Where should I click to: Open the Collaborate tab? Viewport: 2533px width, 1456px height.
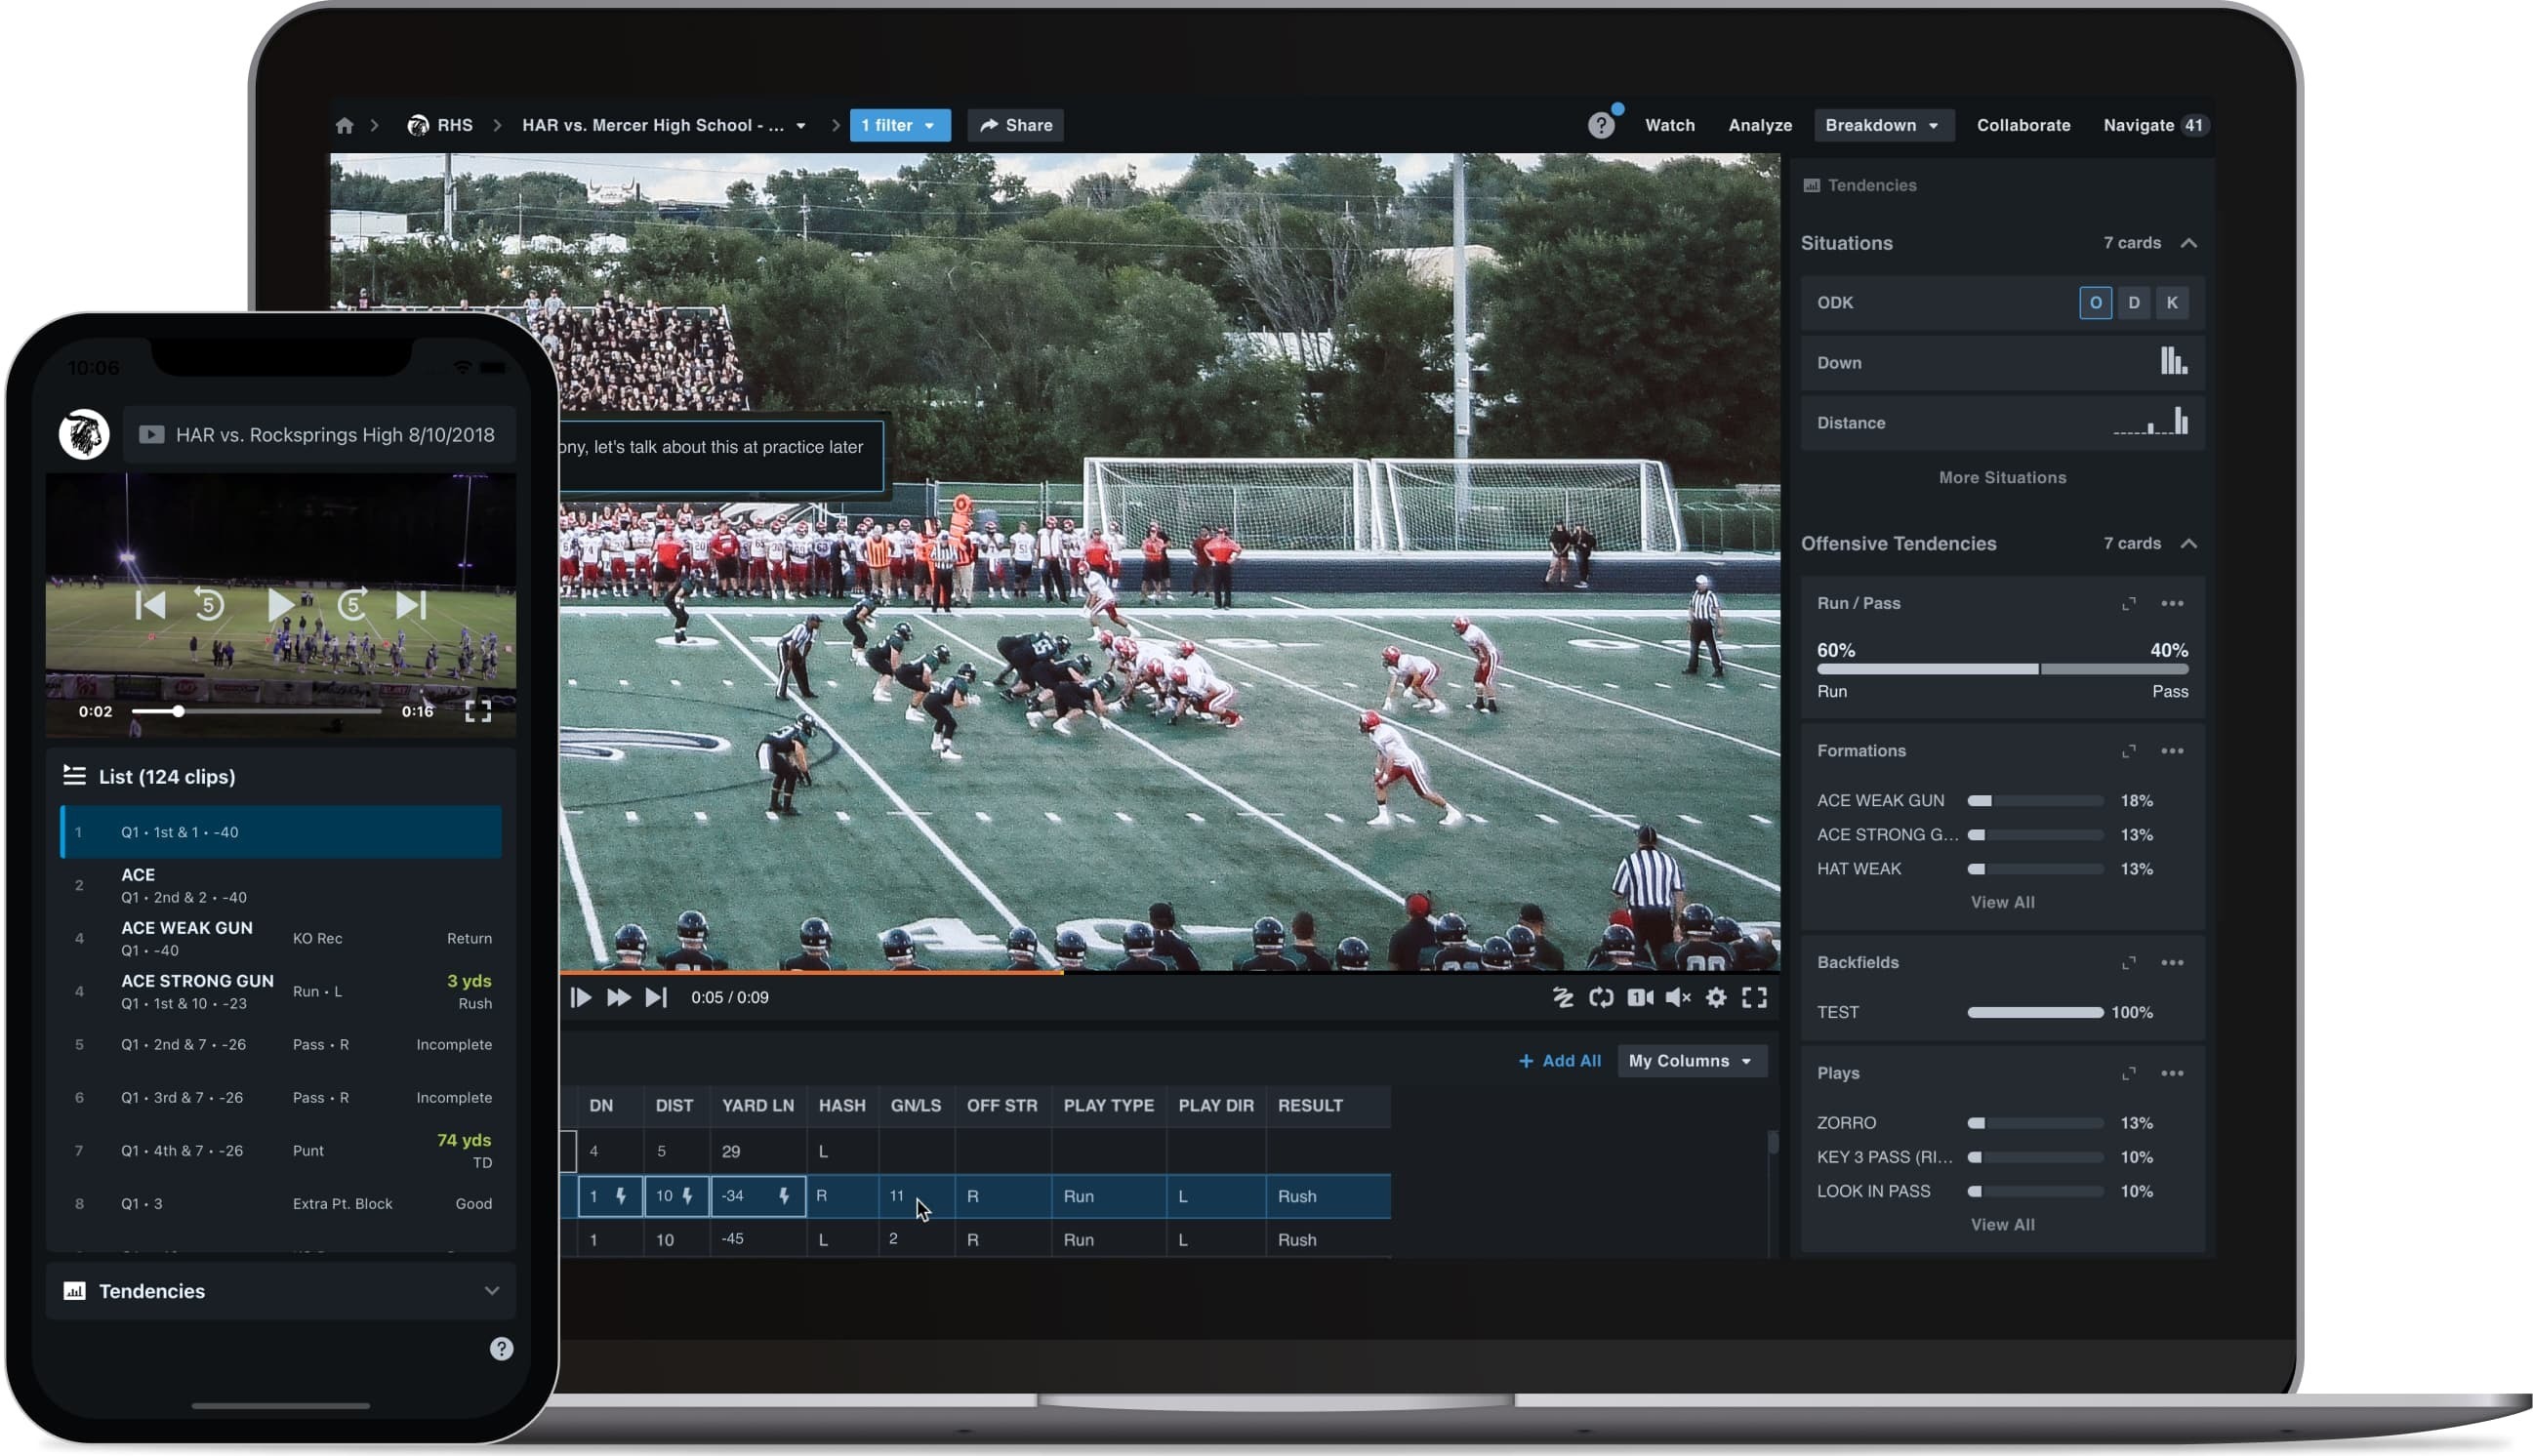2022,125
